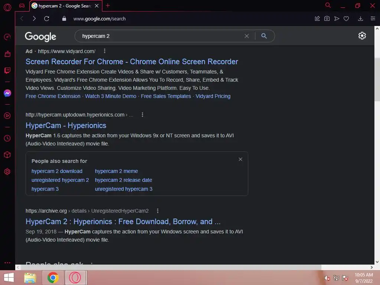
Task: Open Vidyard Pricing sitelink
Action: coord(213,96)
